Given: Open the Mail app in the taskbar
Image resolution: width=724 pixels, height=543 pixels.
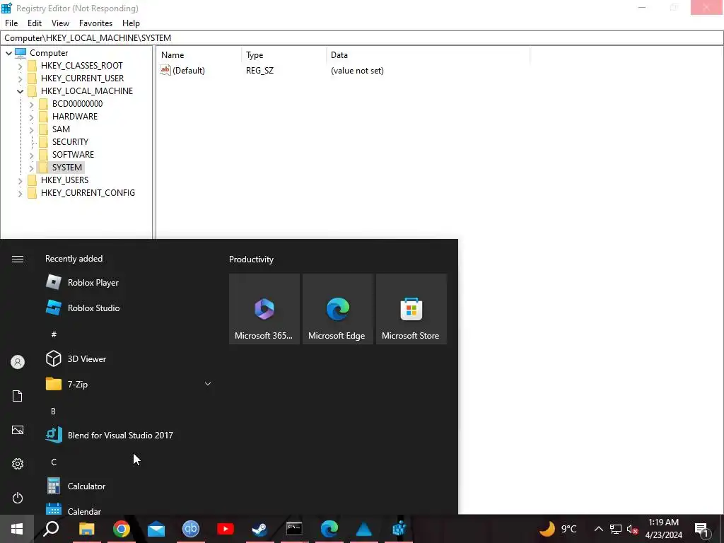Looking at the screenshot, I should 156,529.
